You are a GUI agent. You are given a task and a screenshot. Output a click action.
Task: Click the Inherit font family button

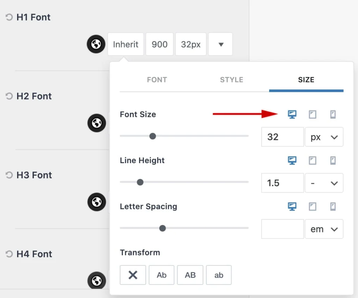(126, 44)
